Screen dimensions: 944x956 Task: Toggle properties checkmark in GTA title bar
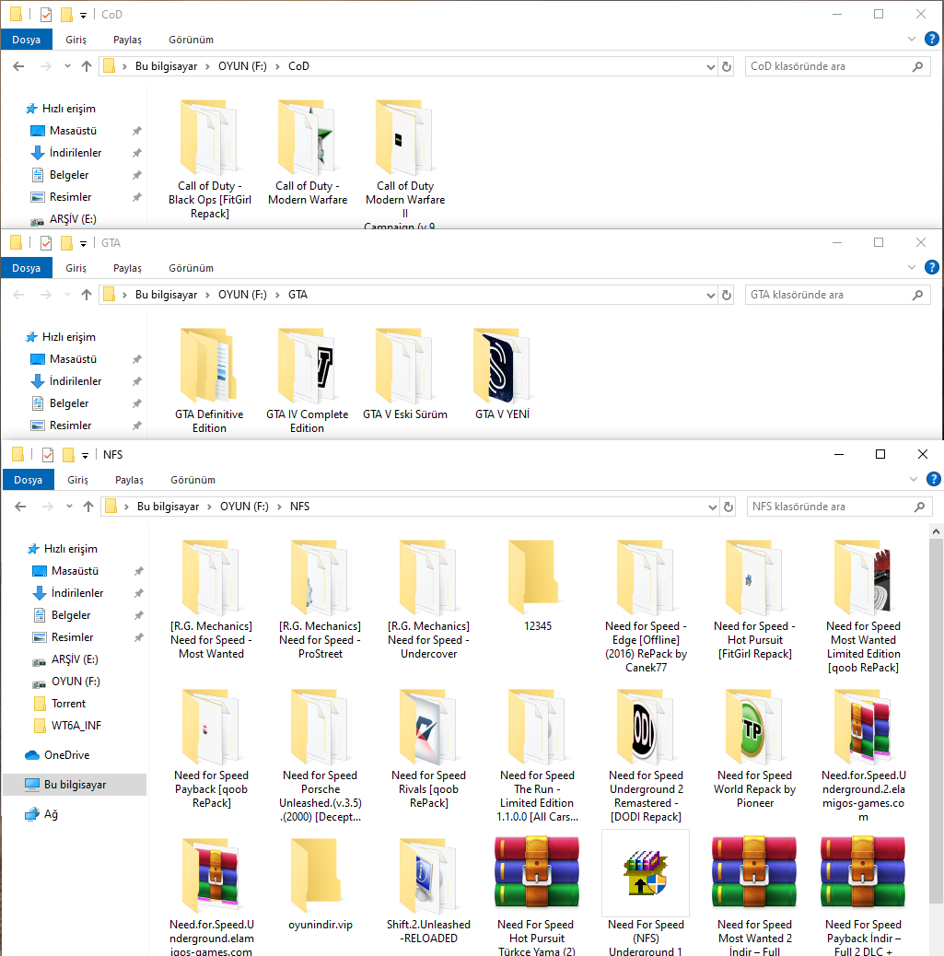(46, 243)
